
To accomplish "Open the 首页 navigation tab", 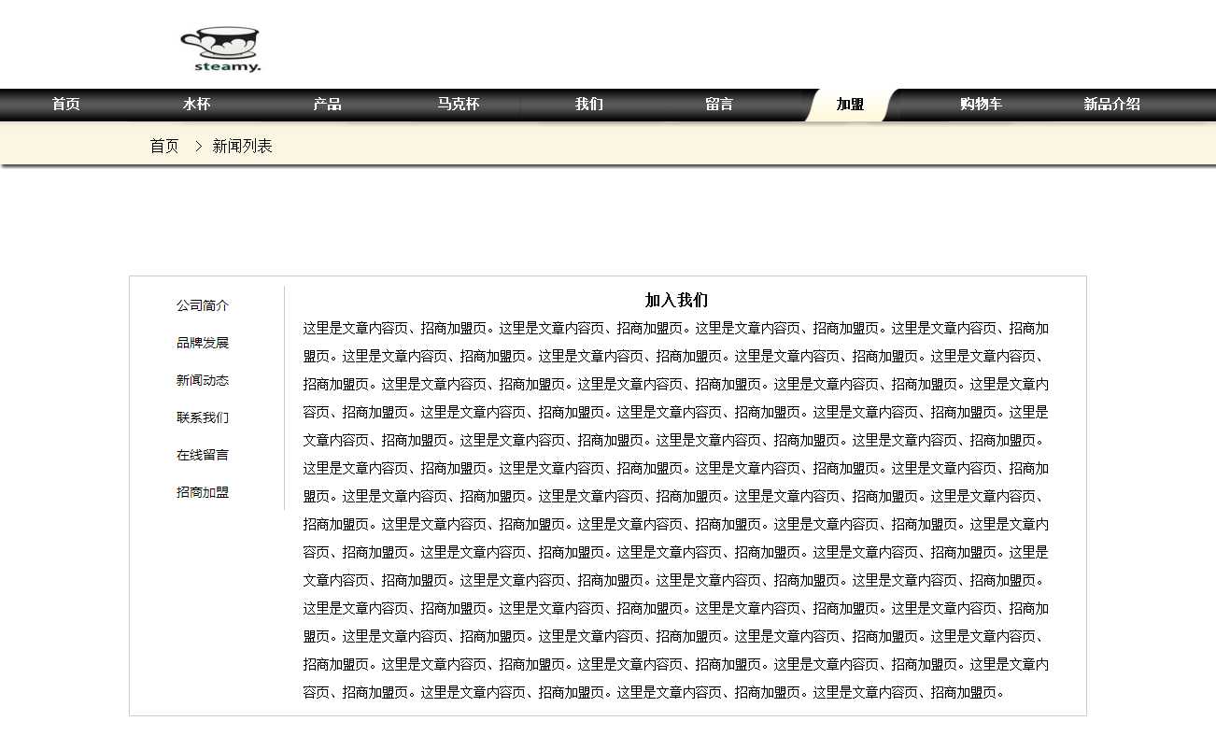I will point(65,105).
